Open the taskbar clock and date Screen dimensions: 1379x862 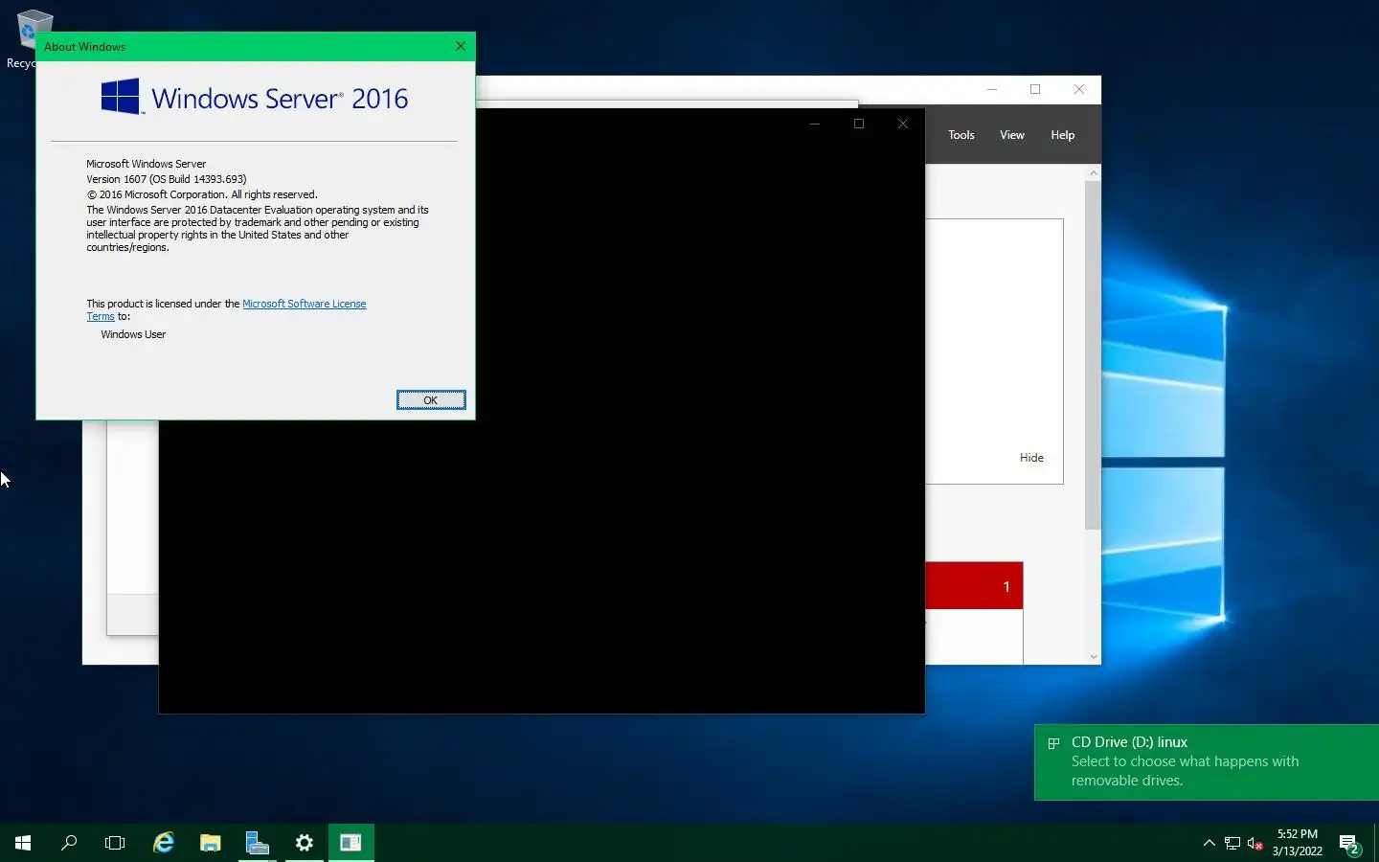pyautogui.click(x=1298, y=843)
